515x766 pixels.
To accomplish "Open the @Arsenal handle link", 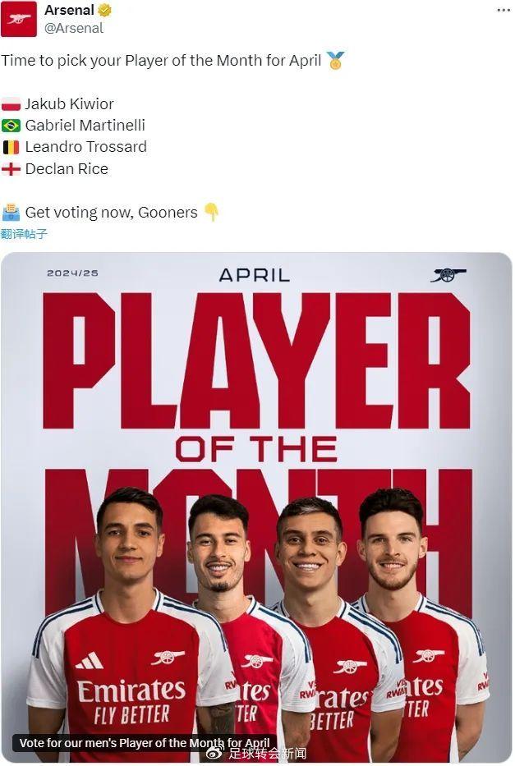I will pos(74,29).
